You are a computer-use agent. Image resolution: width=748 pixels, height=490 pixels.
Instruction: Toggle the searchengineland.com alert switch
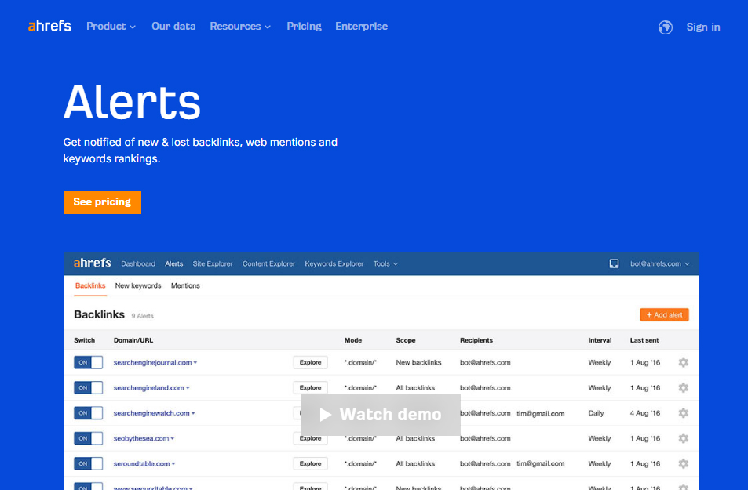coord(88,388)
